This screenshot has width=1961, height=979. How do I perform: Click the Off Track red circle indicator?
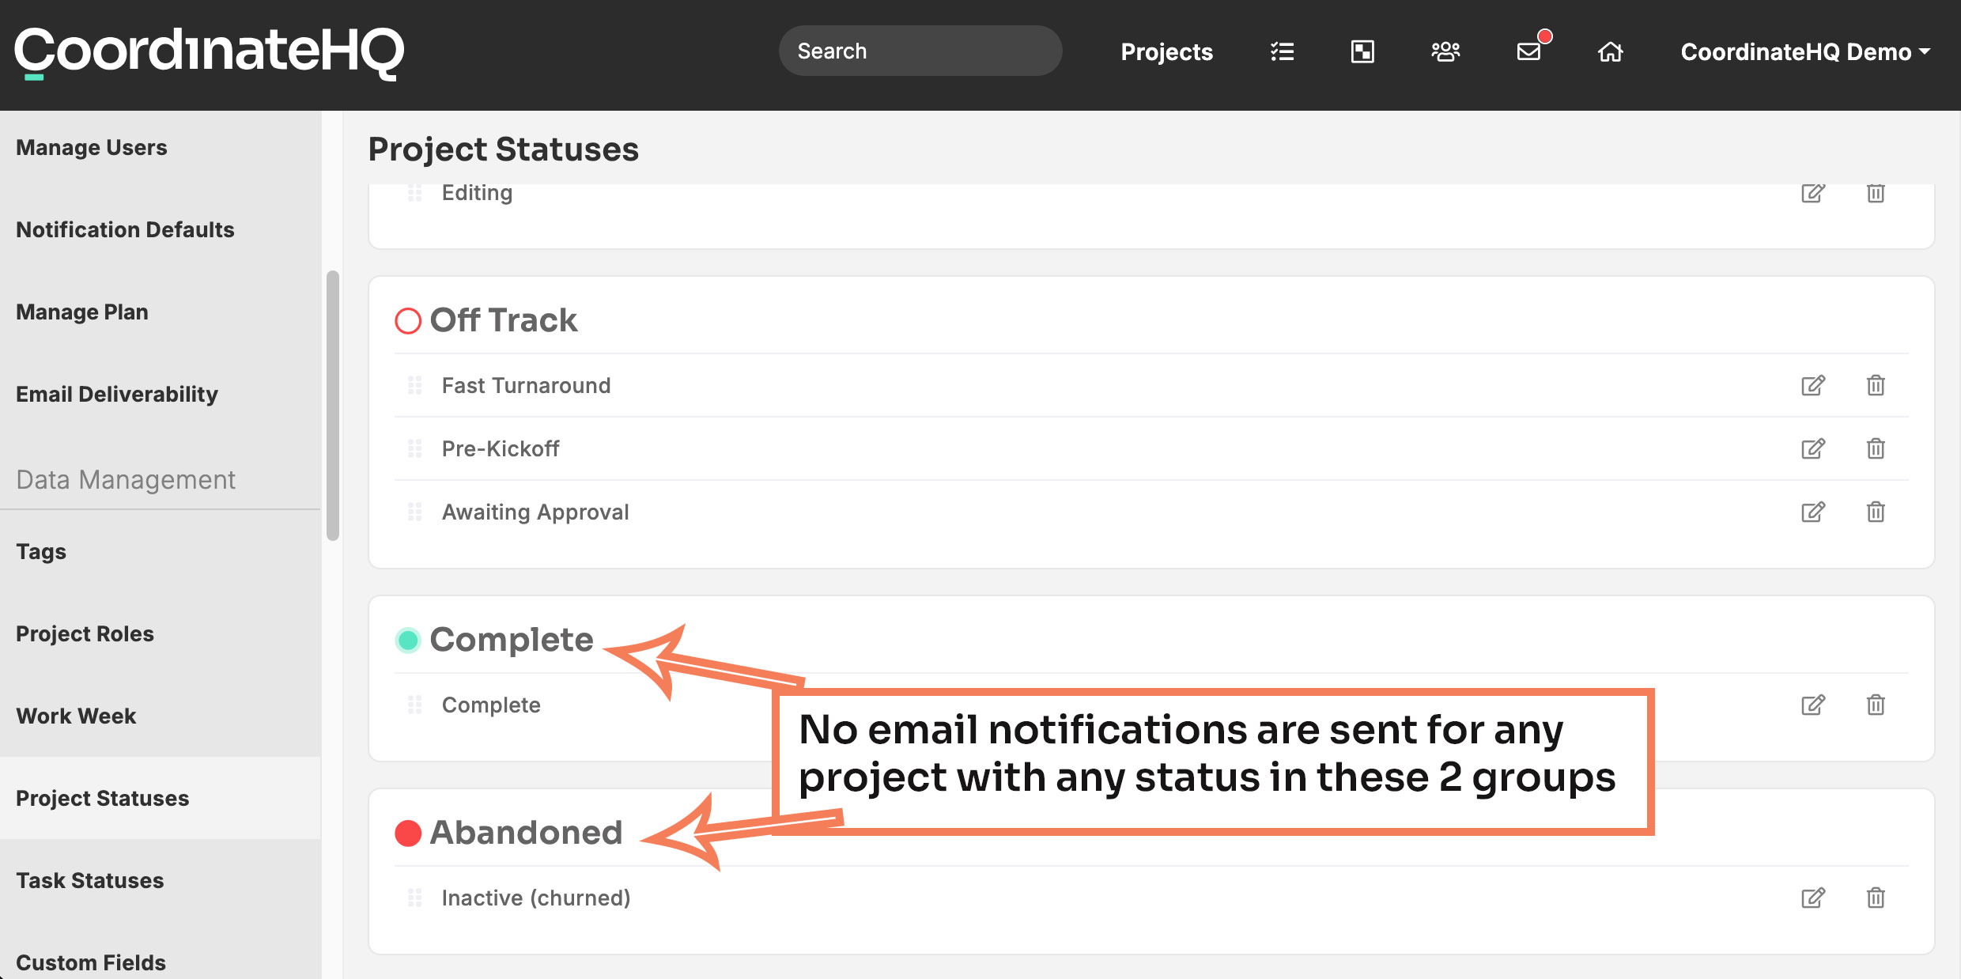[x=408, y=321]
